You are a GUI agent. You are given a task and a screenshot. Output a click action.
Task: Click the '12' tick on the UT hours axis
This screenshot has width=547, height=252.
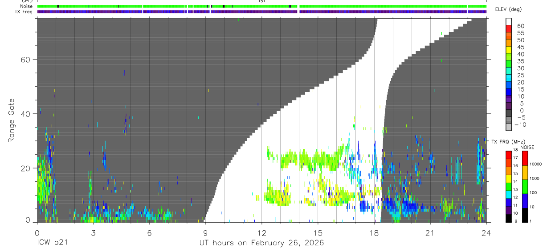coord(261,232)
